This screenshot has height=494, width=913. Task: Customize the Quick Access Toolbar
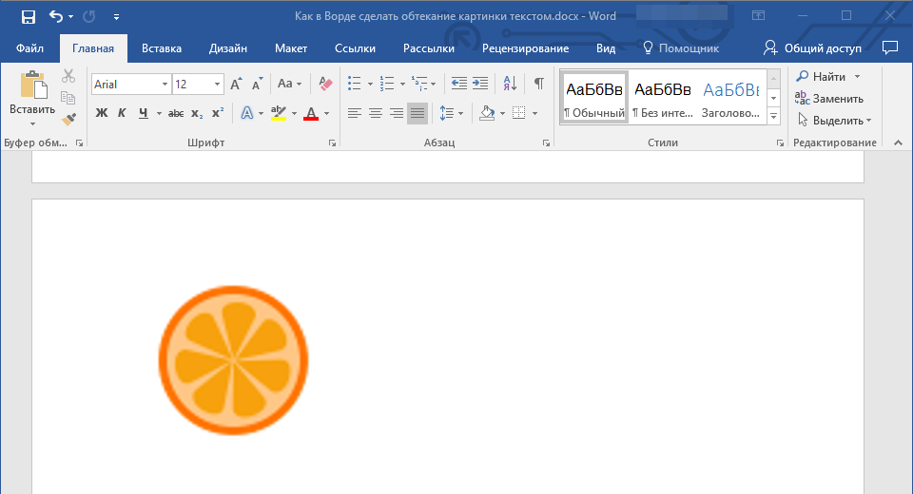(116, 17)
